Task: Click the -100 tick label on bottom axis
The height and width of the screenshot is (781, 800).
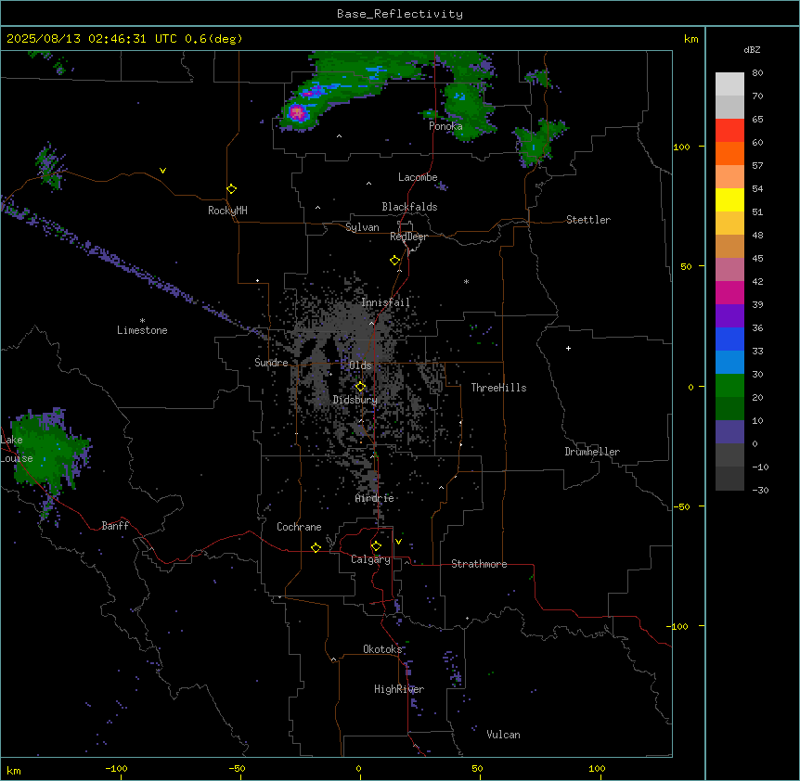Action: tap(116, 768)
